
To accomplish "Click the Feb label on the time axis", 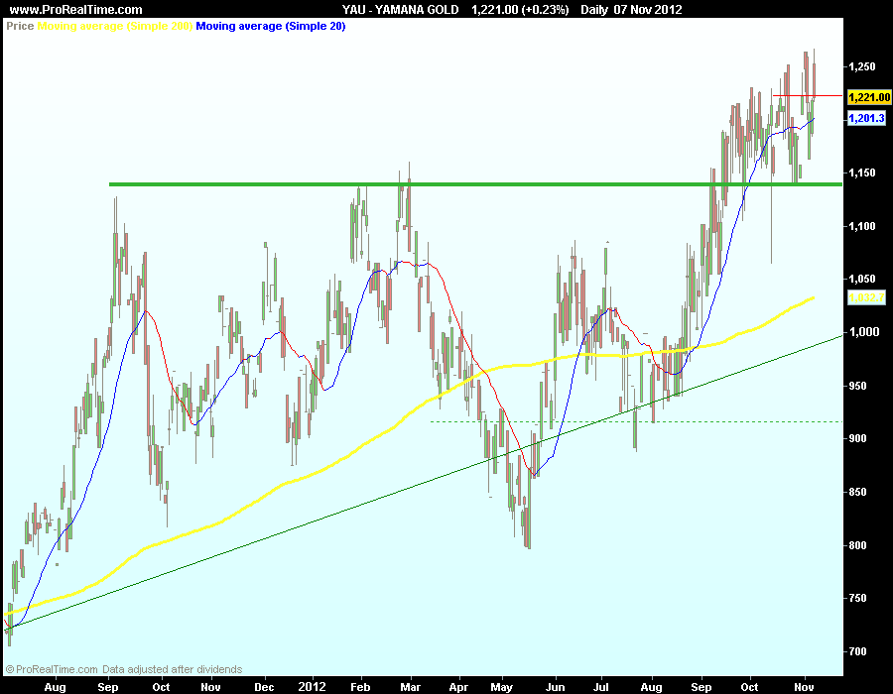I will 360,687.
